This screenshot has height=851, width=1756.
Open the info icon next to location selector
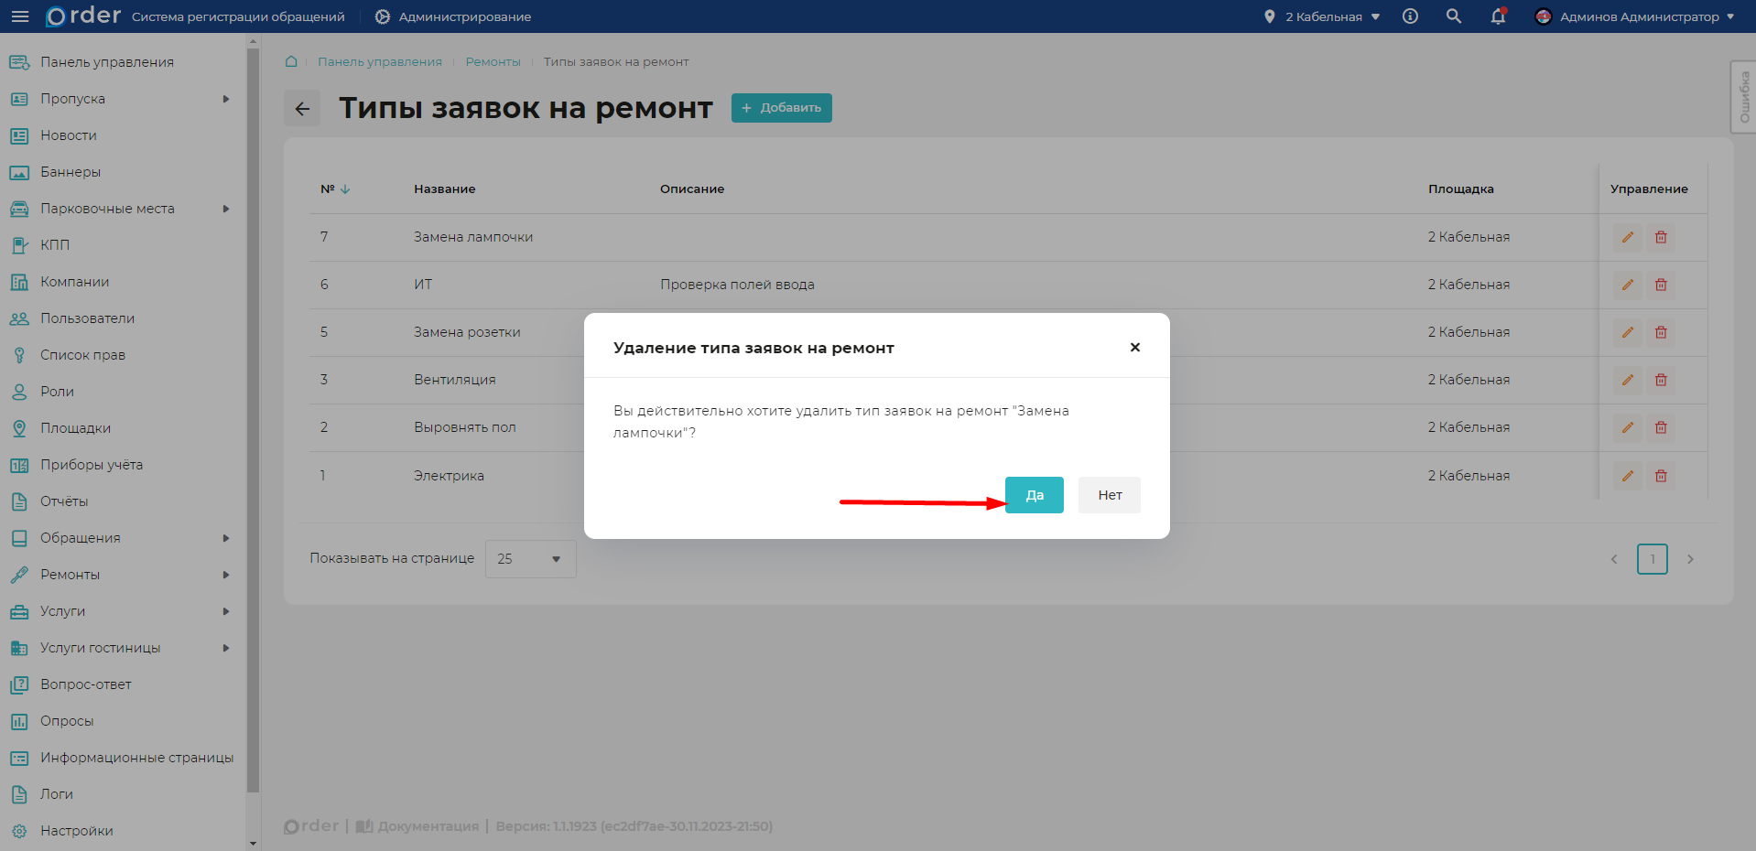tap(1409, 16)
